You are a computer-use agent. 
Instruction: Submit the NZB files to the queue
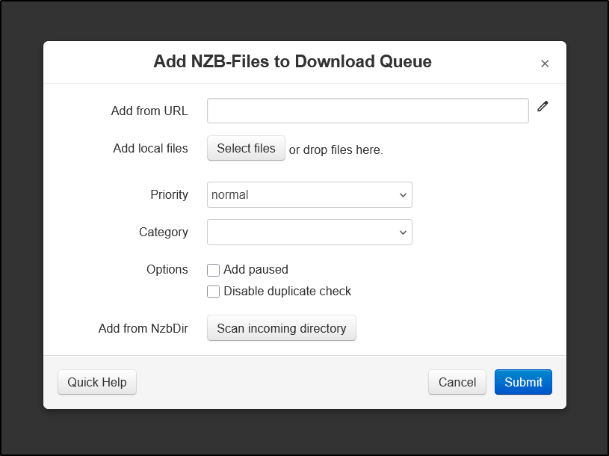tap(523, 382)
